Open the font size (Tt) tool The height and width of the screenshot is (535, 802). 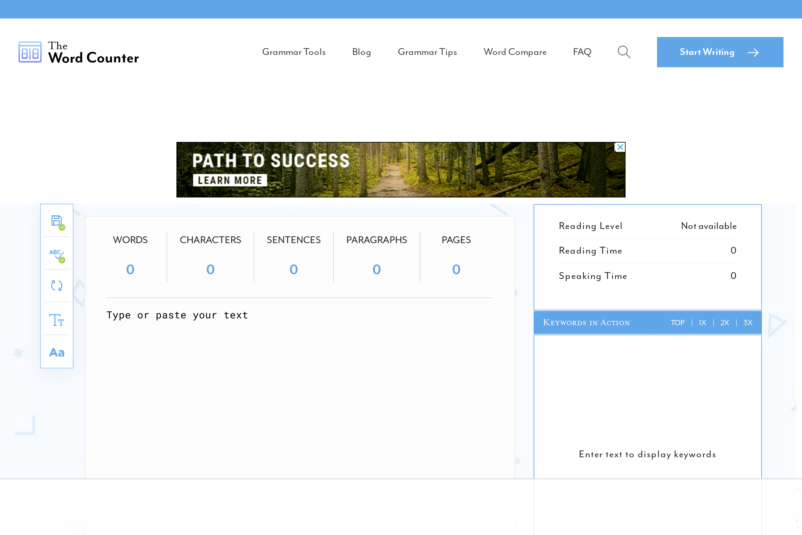click(57, 320)
